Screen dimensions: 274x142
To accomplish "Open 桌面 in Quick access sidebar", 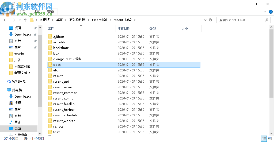I will click(x=18, y=28).
